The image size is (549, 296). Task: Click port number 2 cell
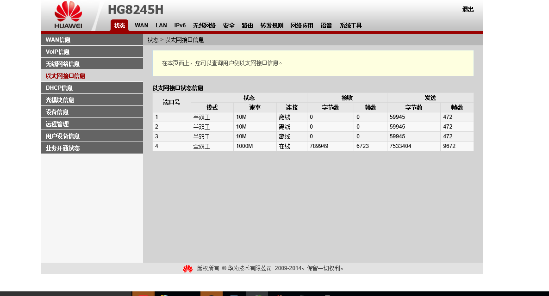pyautogui.click(x=172, y=127)
